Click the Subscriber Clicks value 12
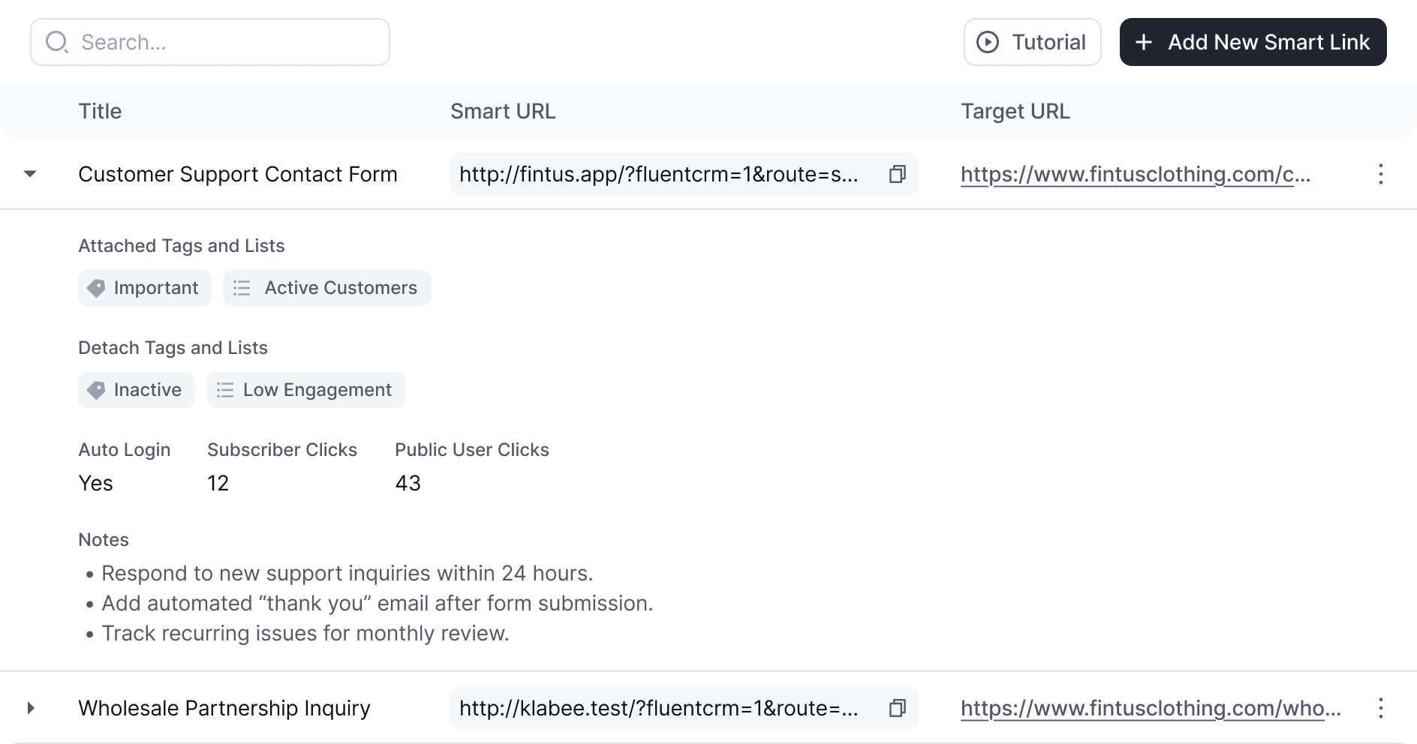 pos(218,483)
